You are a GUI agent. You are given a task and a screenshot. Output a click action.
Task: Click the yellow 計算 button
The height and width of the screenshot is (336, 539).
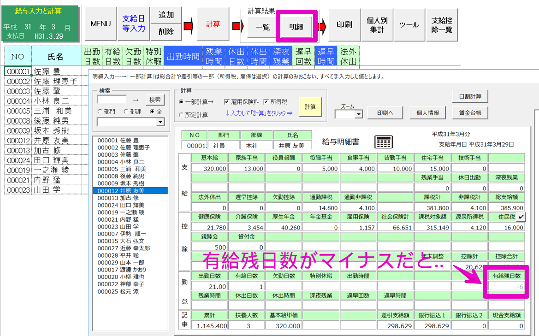tap(310, 106)
